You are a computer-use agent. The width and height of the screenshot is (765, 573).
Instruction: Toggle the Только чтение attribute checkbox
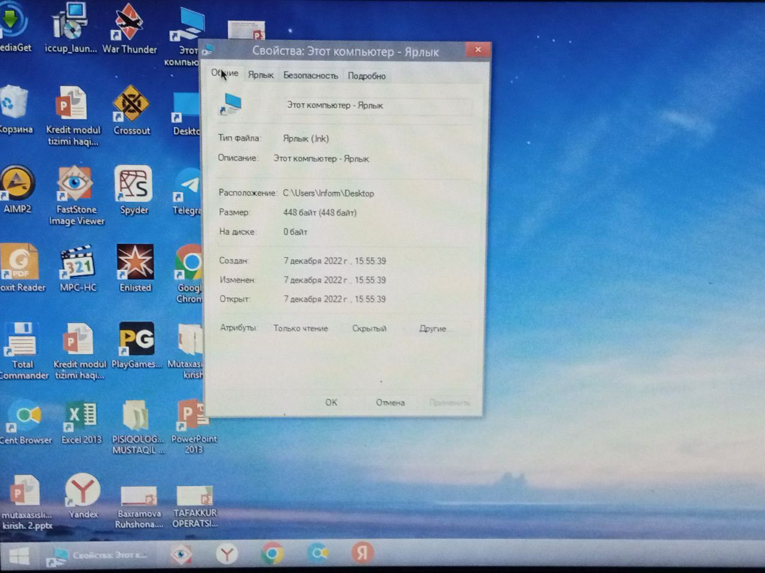[x=301, y=328]
